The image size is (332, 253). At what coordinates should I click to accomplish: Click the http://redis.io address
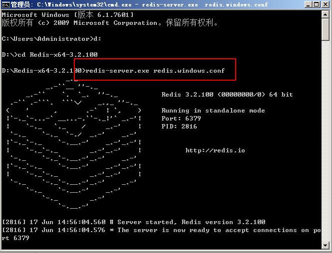point(215,150)
